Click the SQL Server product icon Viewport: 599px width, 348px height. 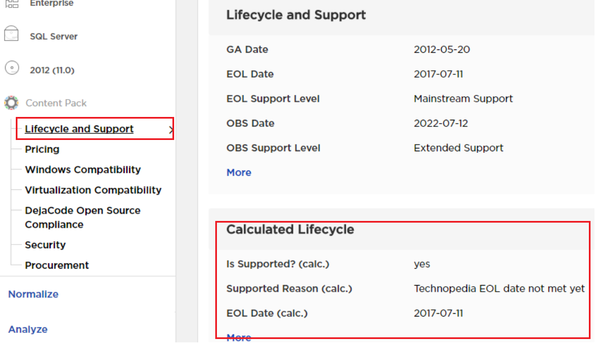[x=11, y=35]
